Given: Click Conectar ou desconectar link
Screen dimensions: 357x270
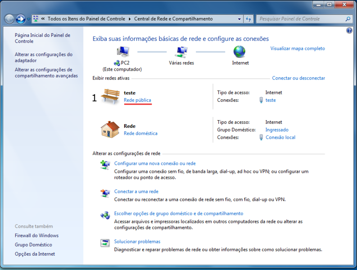Looking at the screenshot, I should (x=298, y=78).
